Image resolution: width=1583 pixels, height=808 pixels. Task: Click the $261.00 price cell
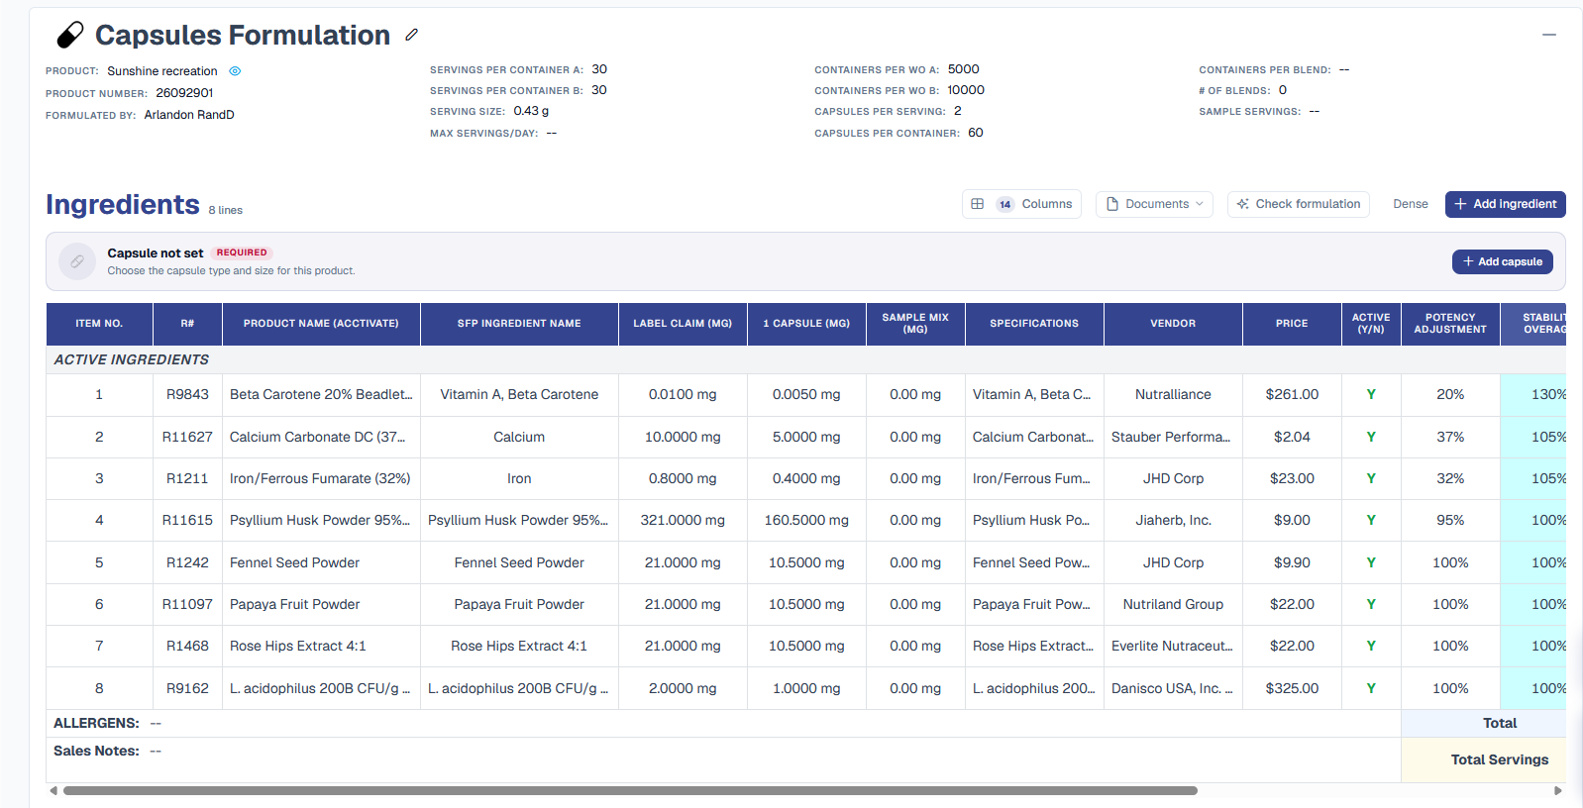[x=1292, y=394]
